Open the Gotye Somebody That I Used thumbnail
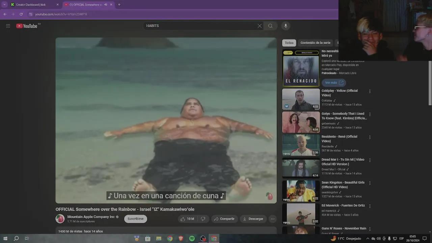The image size is (432, 243). point(301,122)
